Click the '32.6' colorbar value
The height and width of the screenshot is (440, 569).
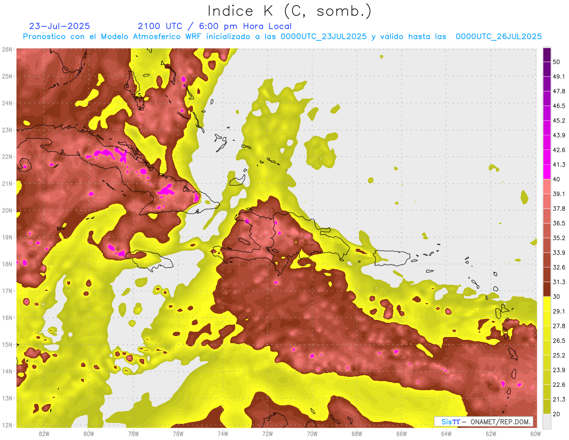(x=559, y=267)
